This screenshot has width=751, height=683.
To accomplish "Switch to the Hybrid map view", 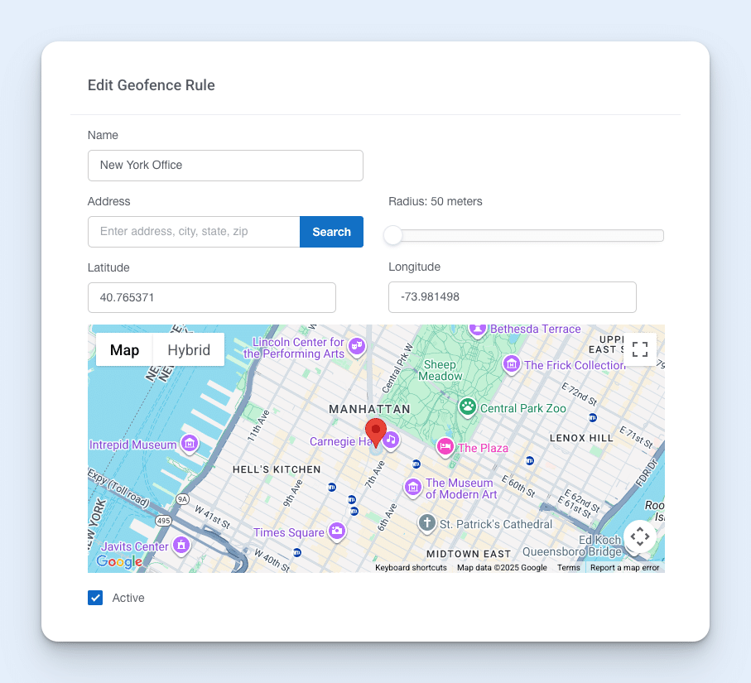I will pyautogui.click(x=188, y=350).
